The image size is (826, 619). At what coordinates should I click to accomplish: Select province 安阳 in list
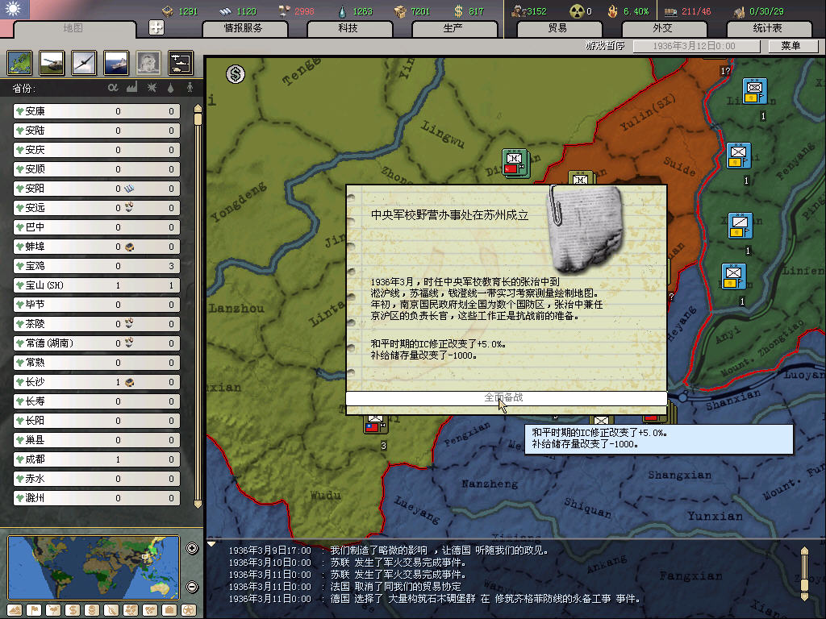pyautogui.click(x=97, y=189)
